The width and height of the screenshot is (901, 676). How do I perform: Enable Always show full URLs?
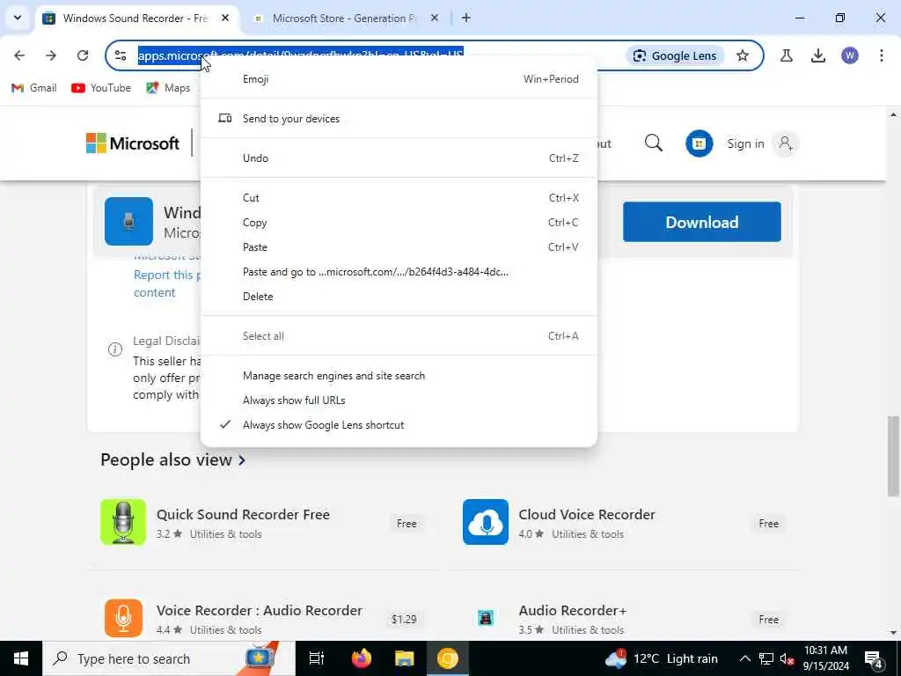pyautogui.click(x=399, y=400)
